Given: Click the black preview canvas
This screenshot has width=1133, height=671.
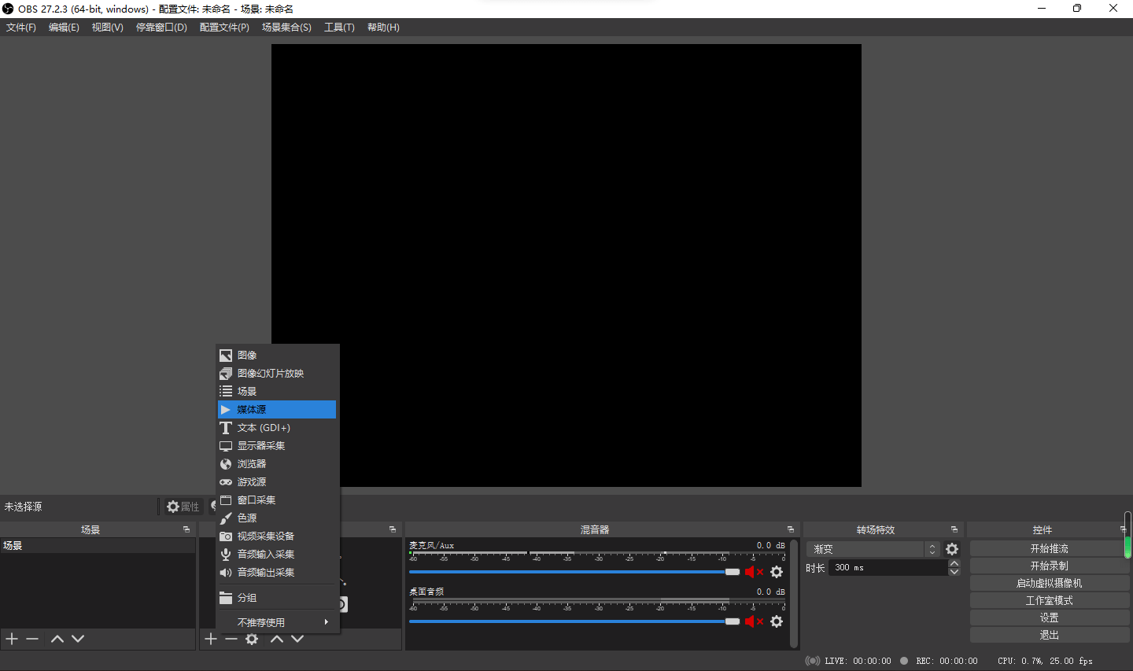Looking at the screenshot, I should point(566,265).
